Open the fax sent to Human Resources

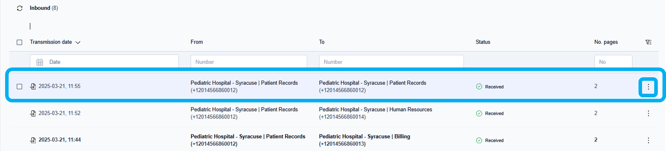334,113
